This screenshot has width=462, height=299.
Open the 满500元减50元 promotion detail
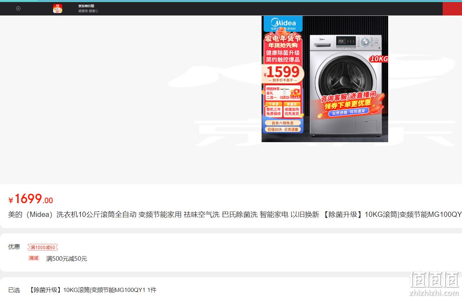tap(67, 259)
